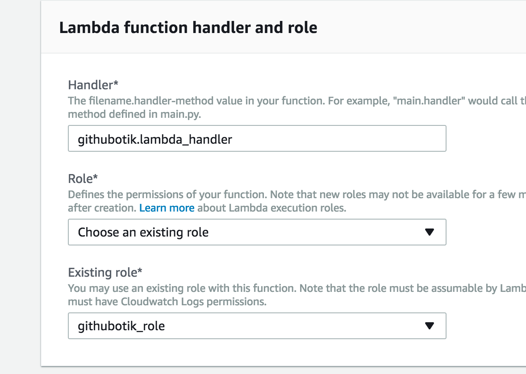Click the githubotik.lambda_handler text in Handler field

[154, 139]
